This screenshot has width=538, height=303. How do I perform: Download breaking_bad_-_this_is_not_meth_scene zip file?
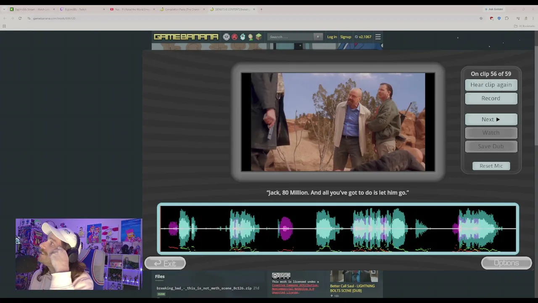coord(204,288)
